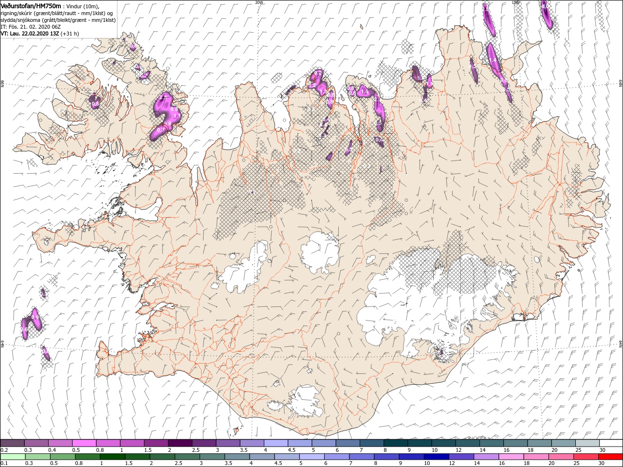Pick the 4–4.5 light lavender swatch in upper legend
The height and width of the screenshot is (467, 623).
point(275,443)
